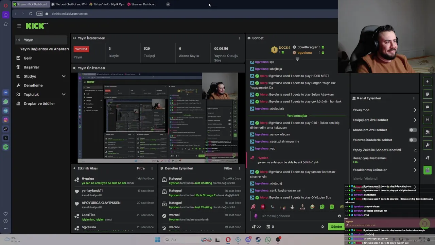Viewport: 435px width, 245px height.
Task: Switch to Türkiye'nin En Büyük tab
Action: pyautogui.click(x=106, y=4)
